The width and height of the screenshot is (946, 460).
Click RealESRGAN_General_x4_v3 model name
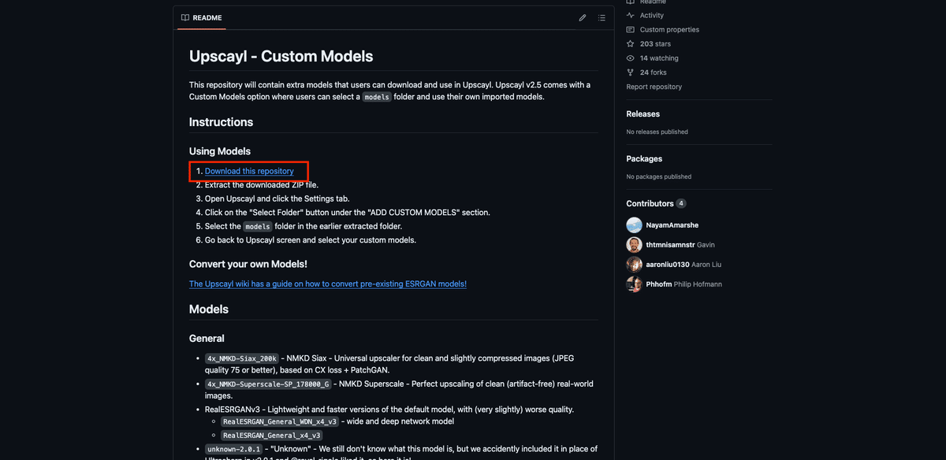coord(271,435)
